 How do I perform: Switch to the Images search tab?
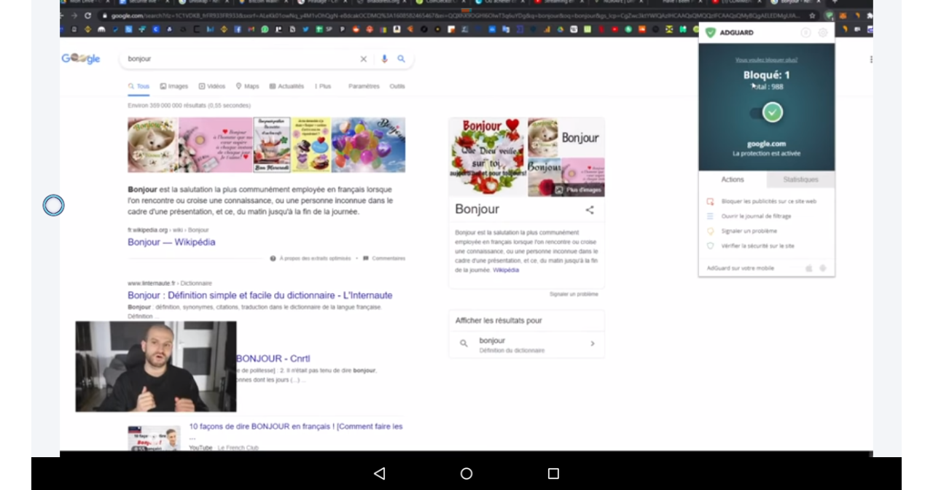click(174, 86)
